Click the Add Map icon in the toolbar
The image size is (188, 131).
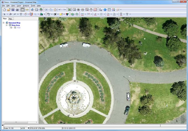point(32,10)
